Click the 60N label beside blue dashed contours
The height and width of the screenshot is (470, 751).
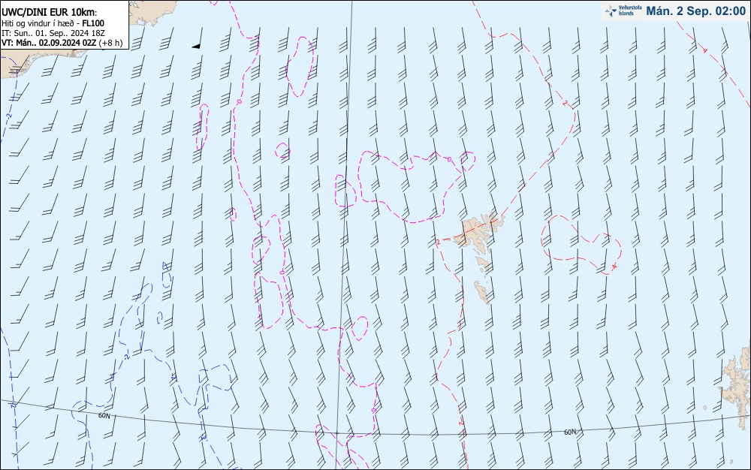[104, 415]
